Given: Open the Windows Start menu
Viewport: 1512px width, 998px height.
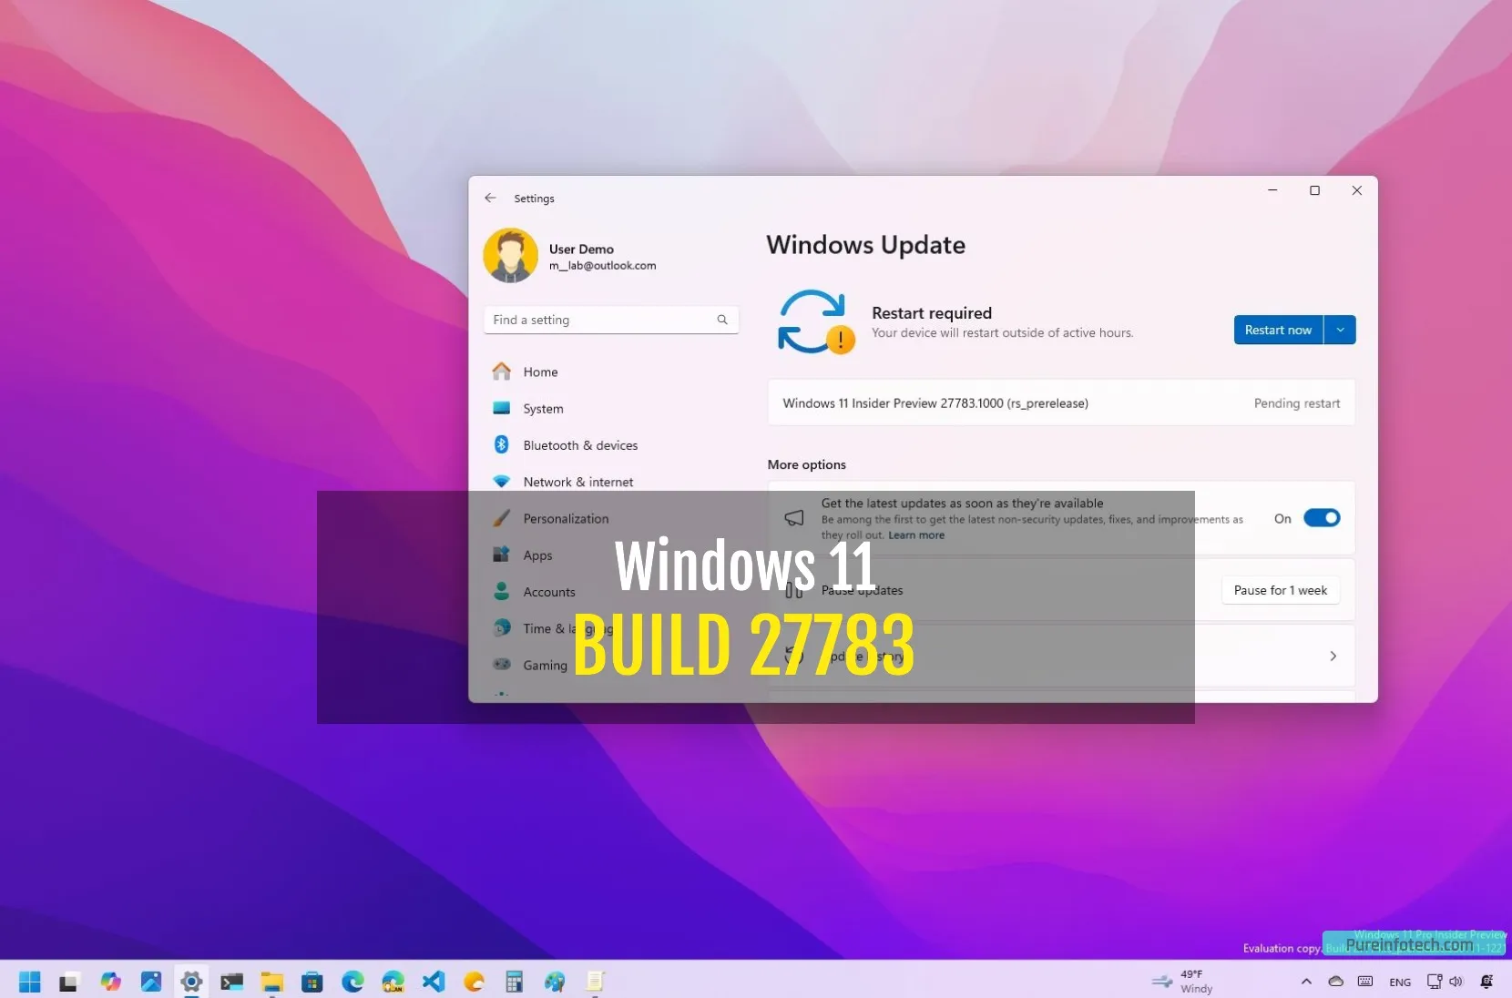Looking at the screenshot, I should point(30,982).
